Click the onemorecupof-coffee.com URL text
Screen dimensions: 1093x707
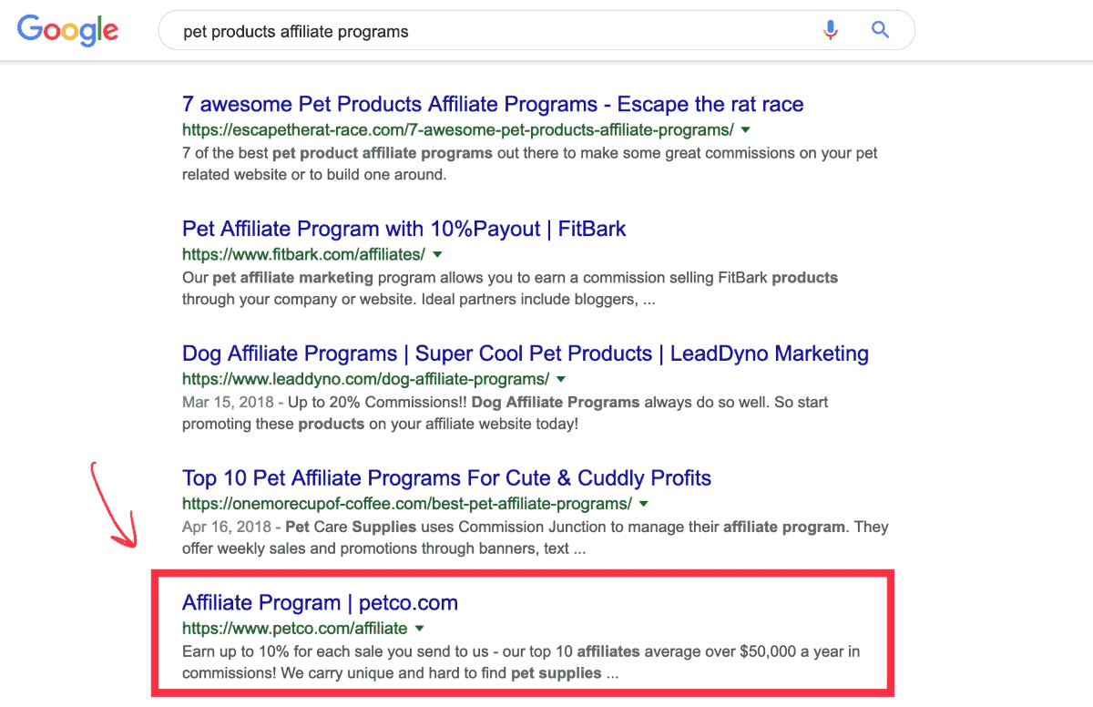(x=404, y=504)
